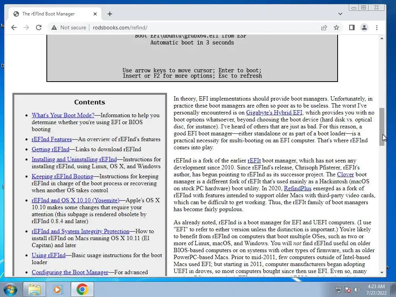
Task: Click the page scroll-down arrow
Action: 382,273
